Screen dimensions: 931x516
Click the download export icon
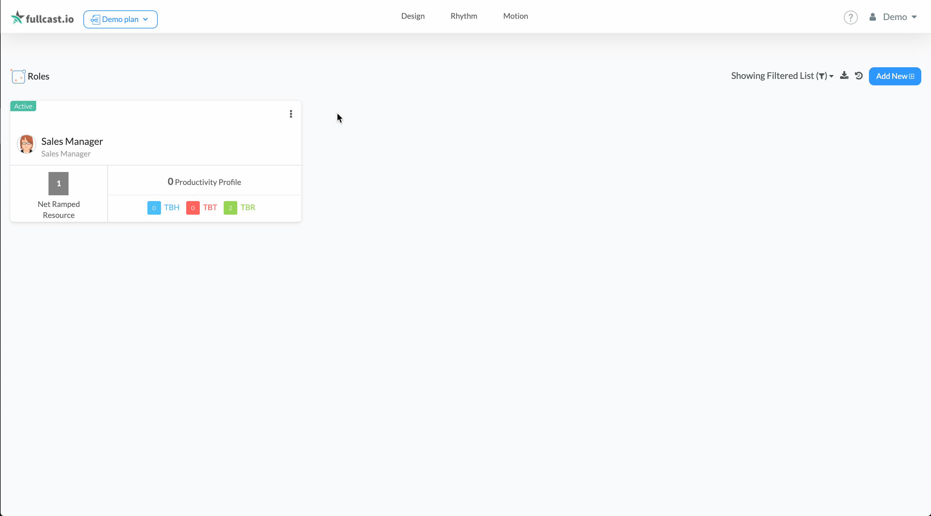click(844, 76)
